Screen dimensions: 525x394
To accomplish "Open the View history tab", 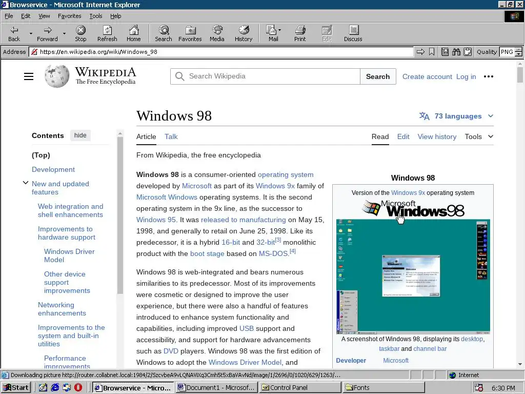I will click(437, 136).
